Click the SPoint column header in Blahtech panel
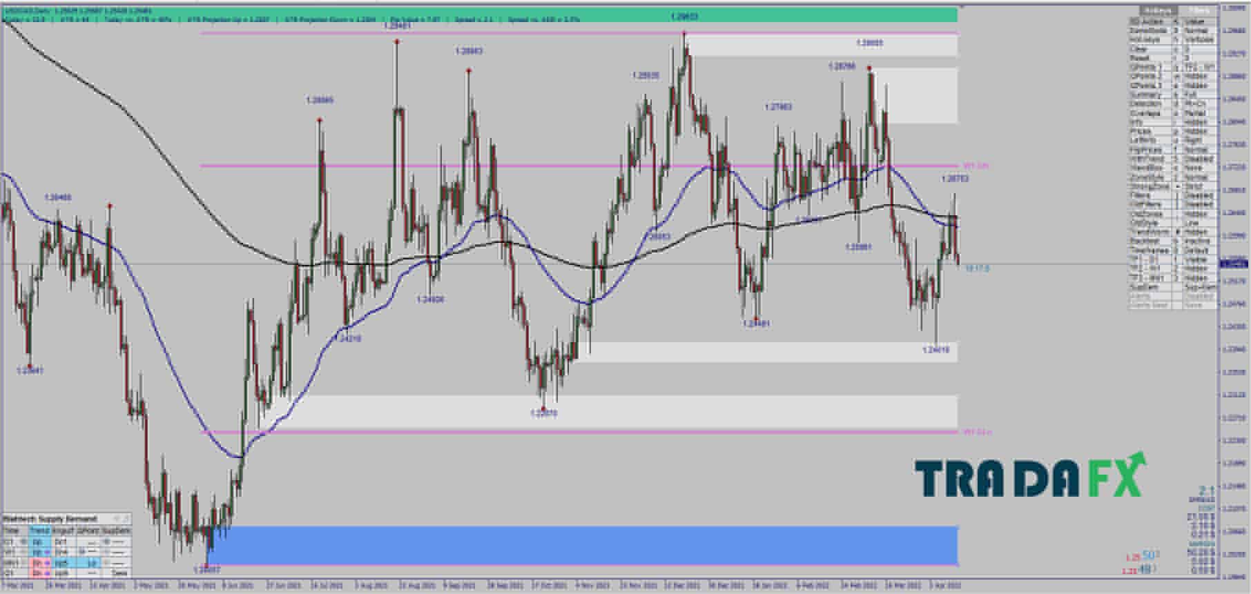This screenshot has width=1251, height=594. tap(88, 530)
